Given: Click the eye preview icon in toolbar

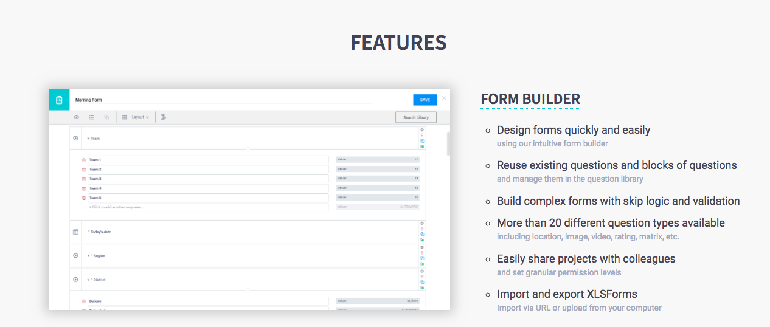Looking at the screenshot, I should click(77, 117).
